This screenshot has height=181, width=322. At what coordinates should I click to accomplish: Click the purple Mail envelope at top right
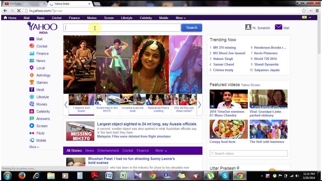tap(278, 27)
